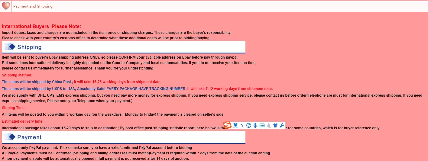Click the heart icon beside Payment and Shipping

coord(6,6)
